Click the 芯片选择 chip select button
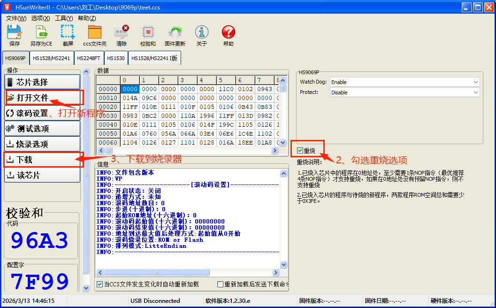The width and height of the screenshot is (496, 308). click(x=42, y=82)
